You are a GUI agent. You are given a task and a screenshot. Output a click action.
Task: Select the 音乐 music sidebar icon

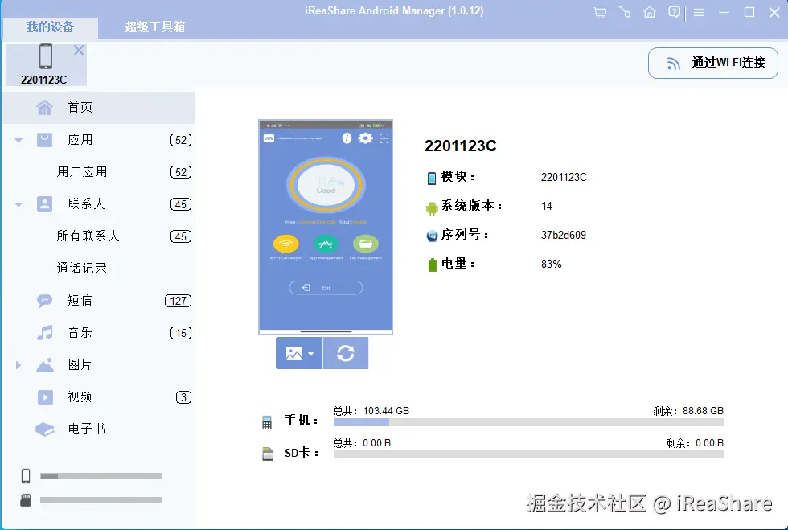click(x=44, y=332)
